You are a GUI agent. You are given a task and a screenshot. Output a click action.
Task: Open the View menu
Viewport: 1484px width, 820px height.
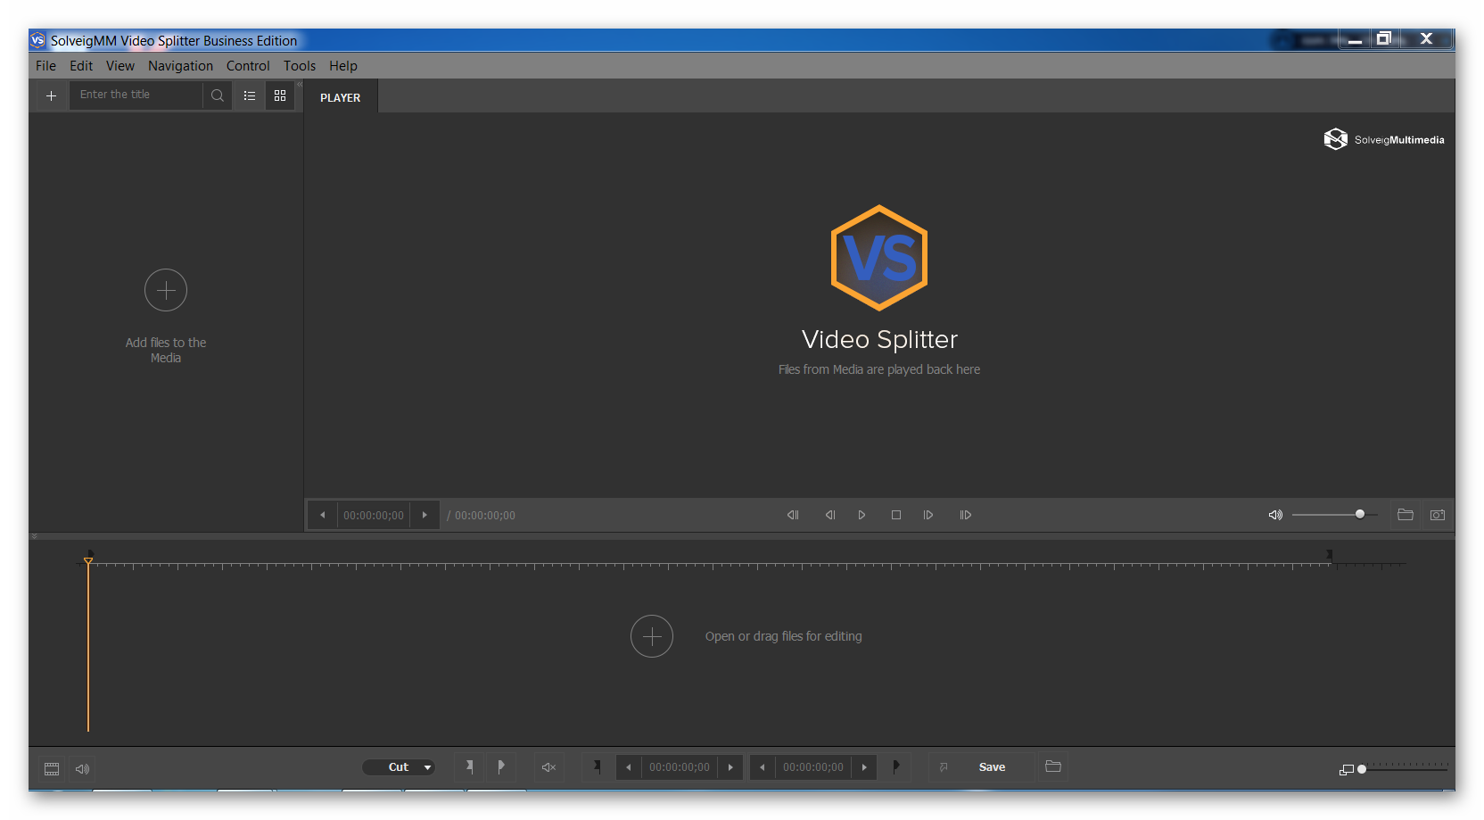[x=120, y=66]
